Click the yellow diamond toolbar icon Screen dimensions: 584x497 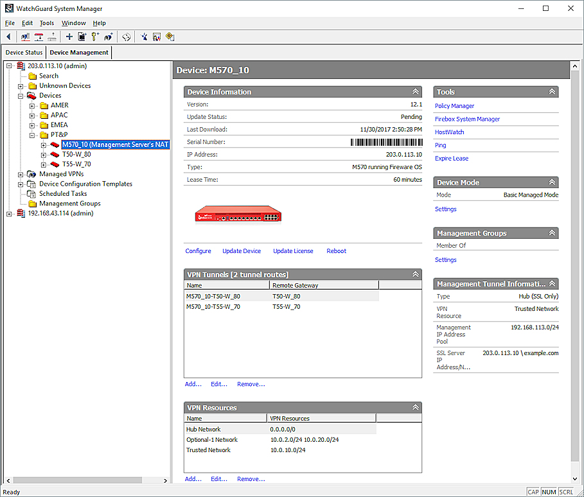point(169,37)
